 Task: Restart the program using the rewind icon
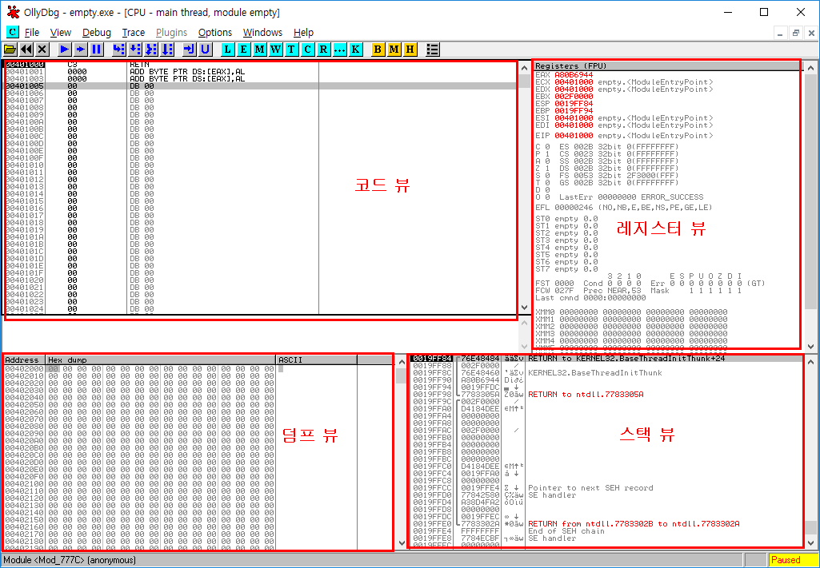[x=26, y=50]
